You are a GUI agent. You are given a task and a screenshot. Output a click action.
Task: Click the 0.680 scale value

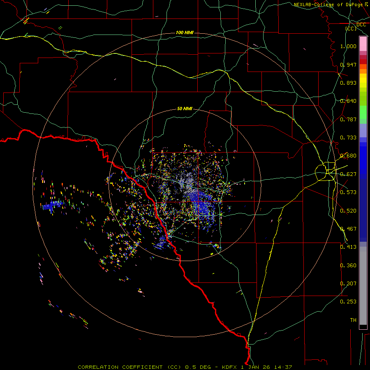[x=348, y=156]
